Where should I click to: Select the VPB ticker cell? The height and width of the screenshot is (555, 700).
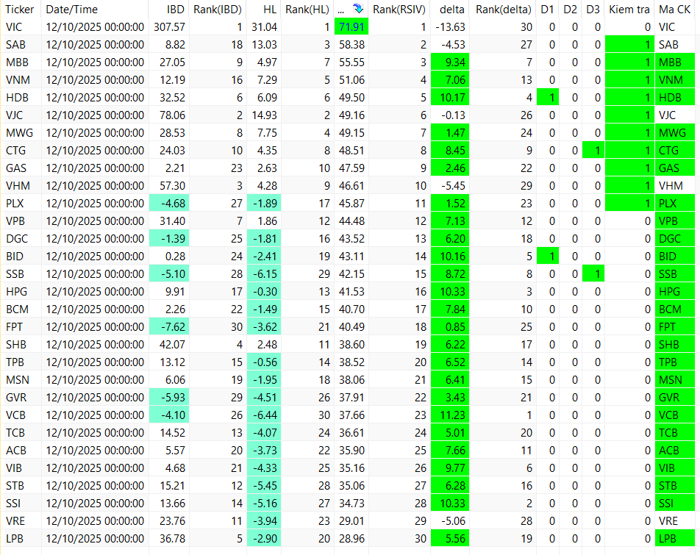coord(21,221)
